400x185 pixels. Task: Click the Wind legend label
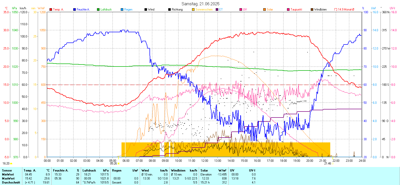[x=151, y=9]
